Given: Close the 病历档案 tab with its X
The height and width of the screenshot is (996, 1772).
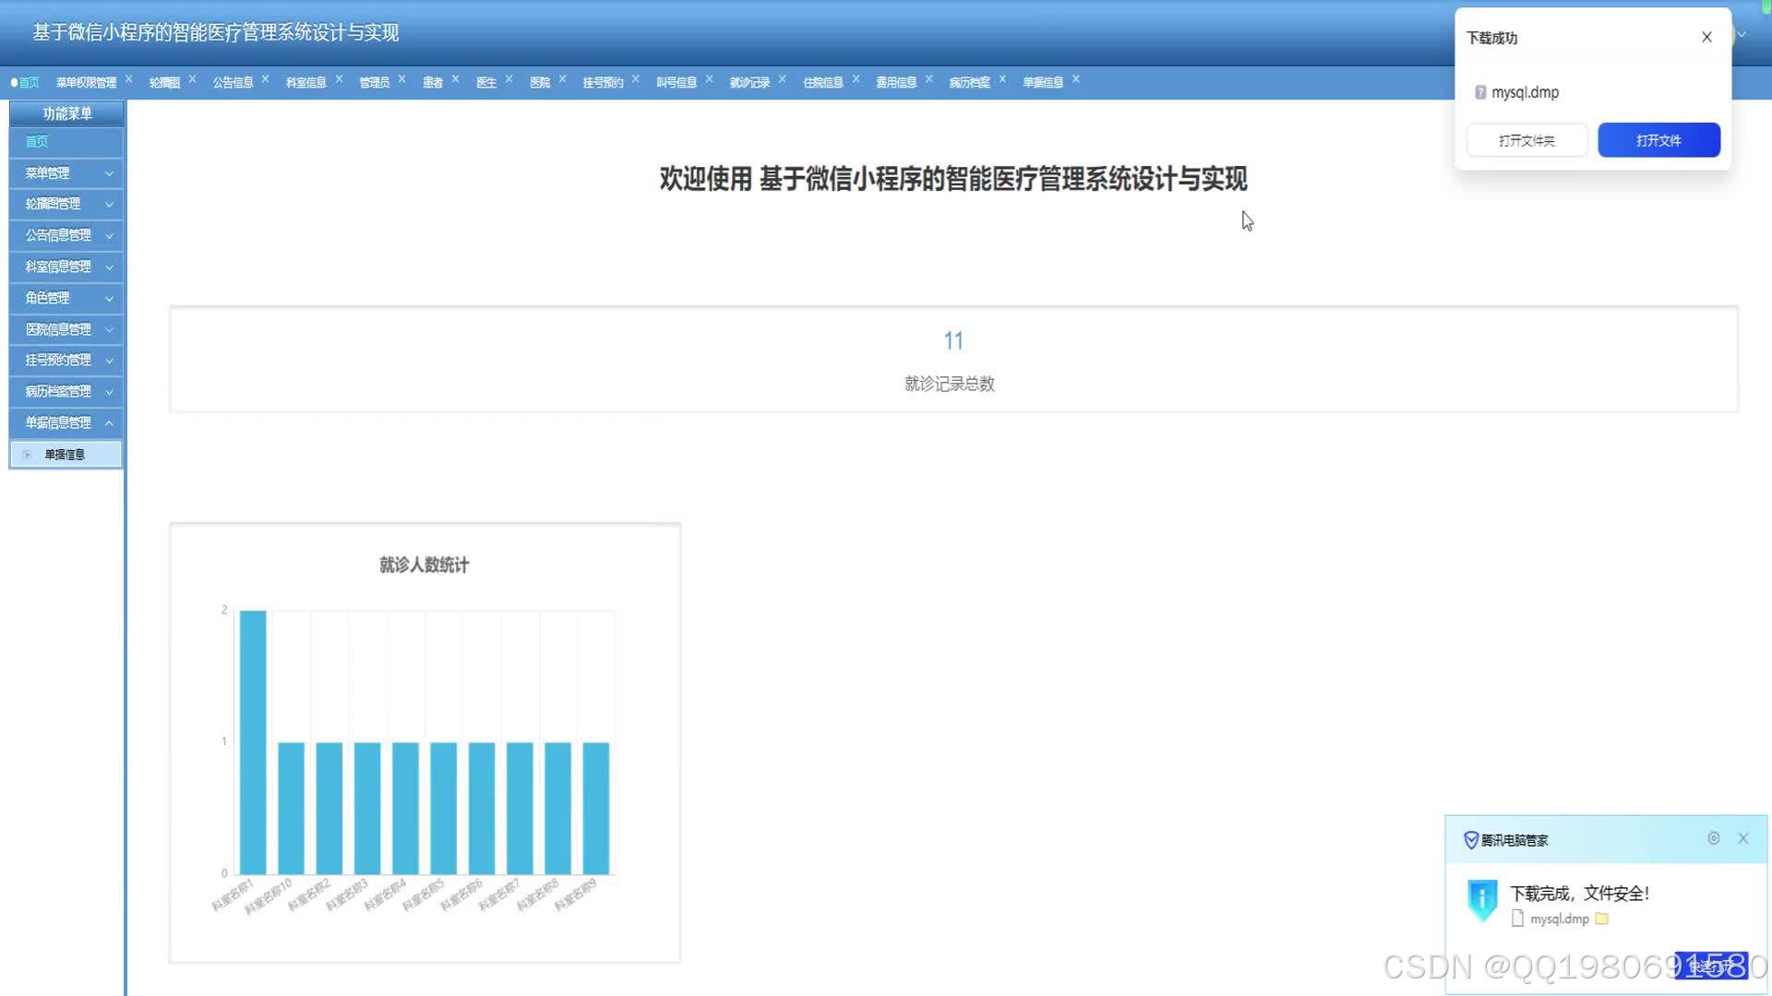Looking at the screenshot, I should click(1001, 80).
